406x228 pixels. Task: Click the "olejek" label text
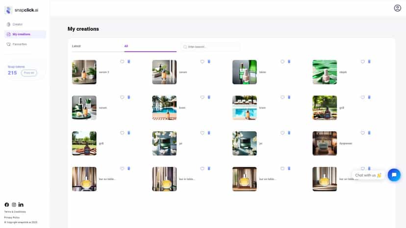(x=343, y=72)
